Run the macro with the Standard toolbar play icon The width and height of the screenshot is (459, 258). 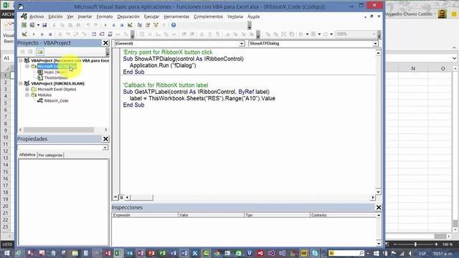pyautogui.click(x=105, y=25)
